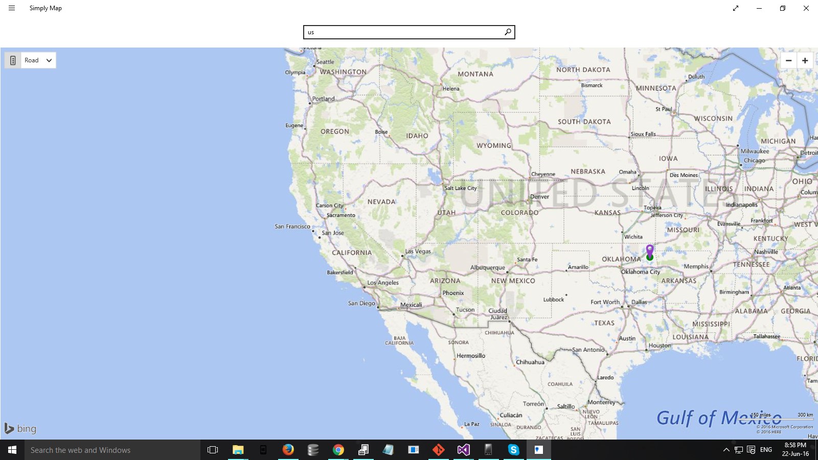The height and width of the screenshot is (460, 818).
Task: Click the 'San Francisco' map label
Action: point(292,226)
